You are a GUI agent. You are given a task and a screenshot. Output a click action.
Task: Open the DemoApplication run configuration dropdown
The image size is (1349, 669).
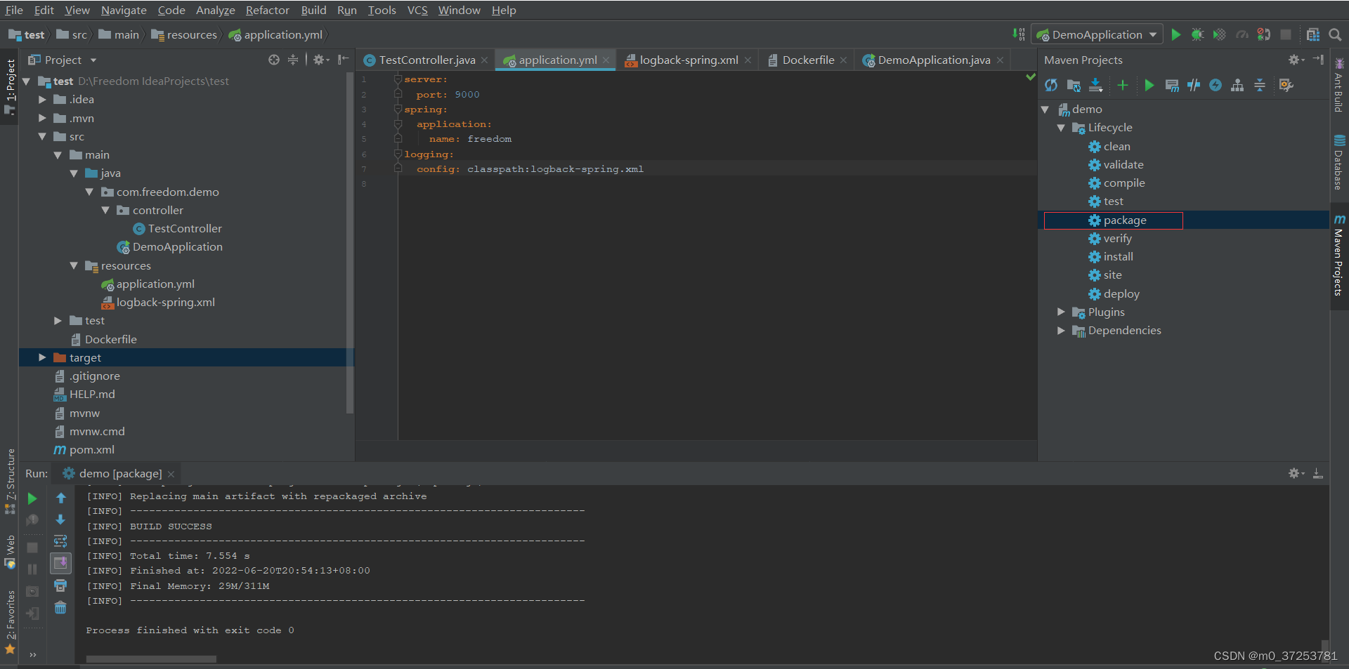click(x=1152, y=34)
